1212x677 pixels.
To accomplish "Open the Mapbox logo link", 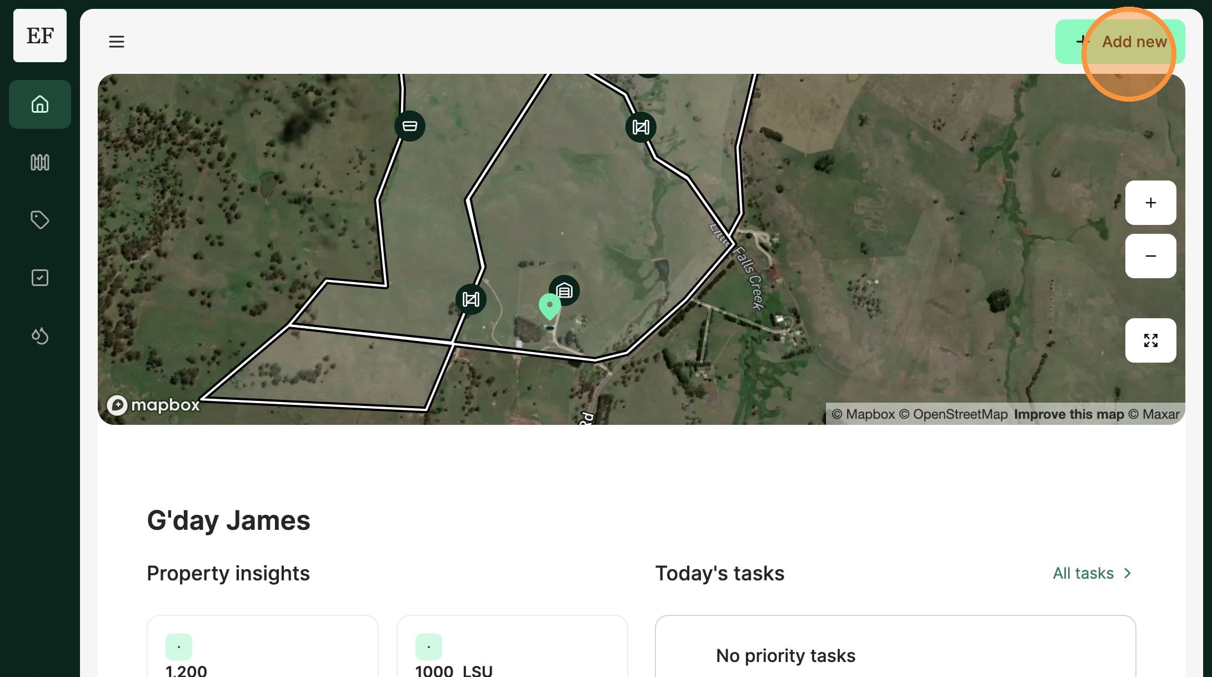I will point(153,405).
